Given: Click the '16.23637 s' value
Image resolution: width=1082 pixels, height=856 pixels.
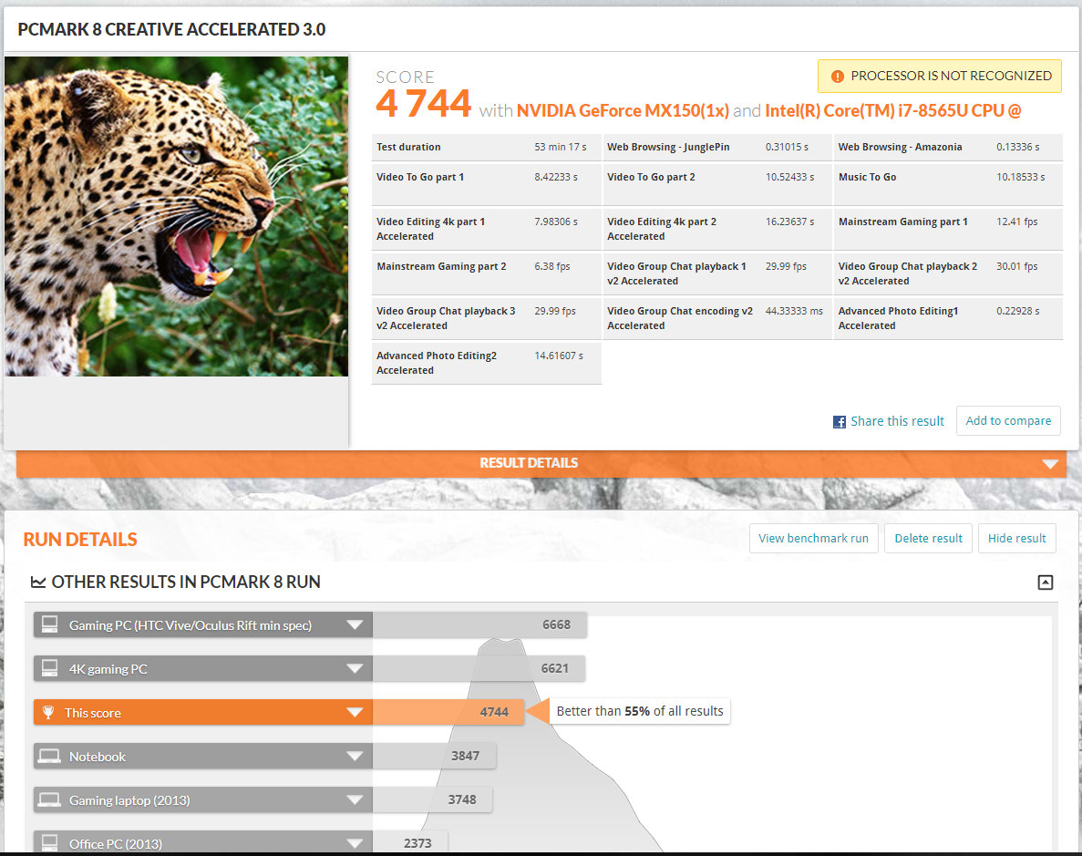Looking at the screenshot, I should [789, 222].
